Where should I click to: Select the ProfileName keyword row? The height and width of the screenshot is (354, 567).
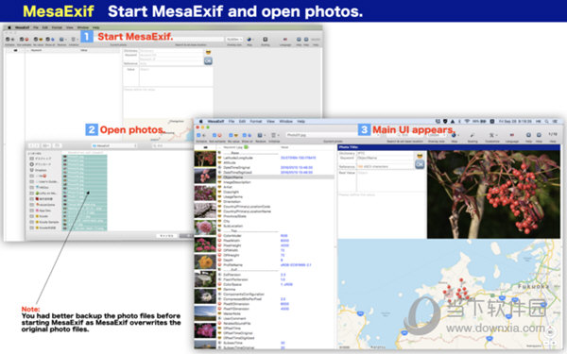pos(275,264)
